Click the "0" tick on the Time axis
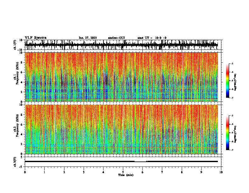Image resolution: width=249 pixels, height=193 pixels. (x=25, y=172)
